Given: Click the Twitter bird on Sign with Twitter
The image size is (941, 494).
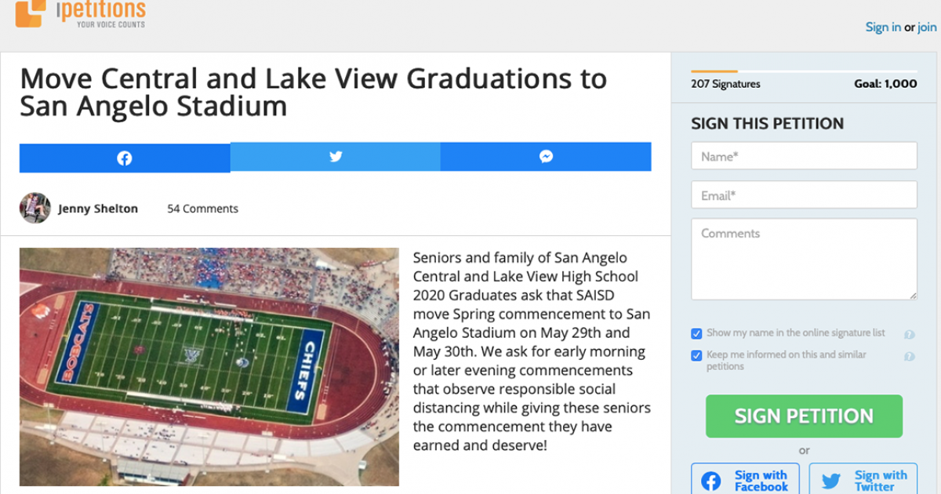Looking at the screenshot, I should click(x=832, y=479).
